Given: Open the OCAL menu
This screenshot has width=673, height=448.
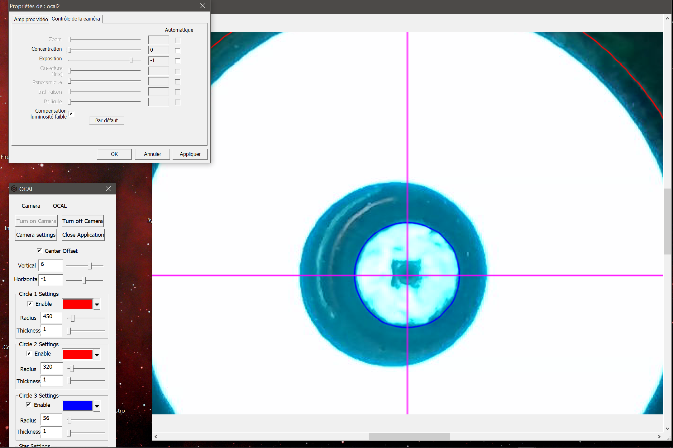Looking at the screenshot, I should click(x=60, y=206).
